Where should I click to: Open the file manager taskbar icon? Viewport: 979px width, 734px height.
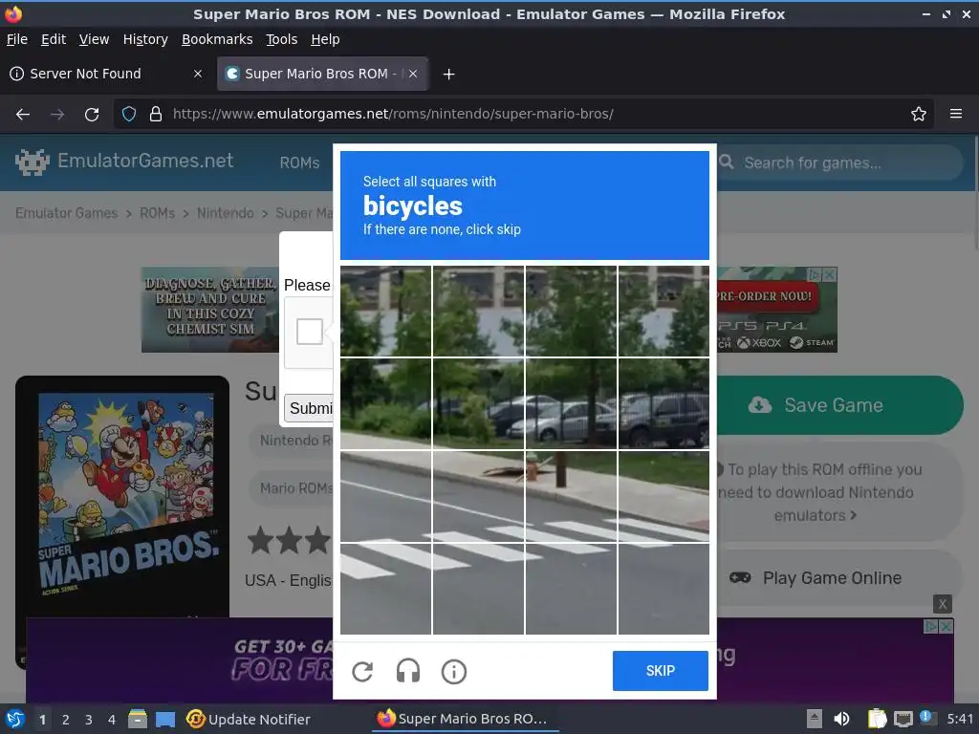coord(138,719)
